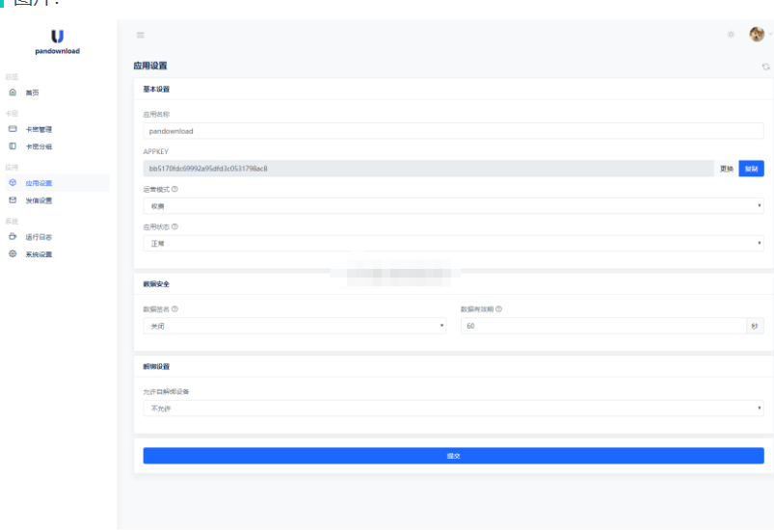Open the 允许自解绑设备 dropdown
This screenshot has width=774, height=530.
pyautogui.click(x=453, y=409)
